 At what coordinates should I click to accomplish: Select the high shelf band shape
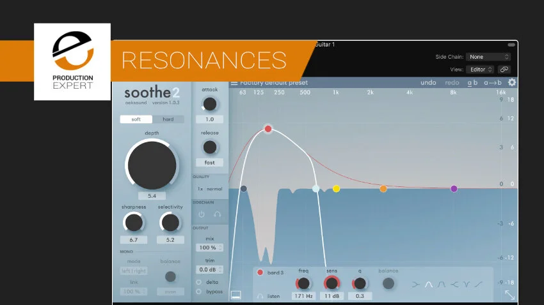point(454,284)
